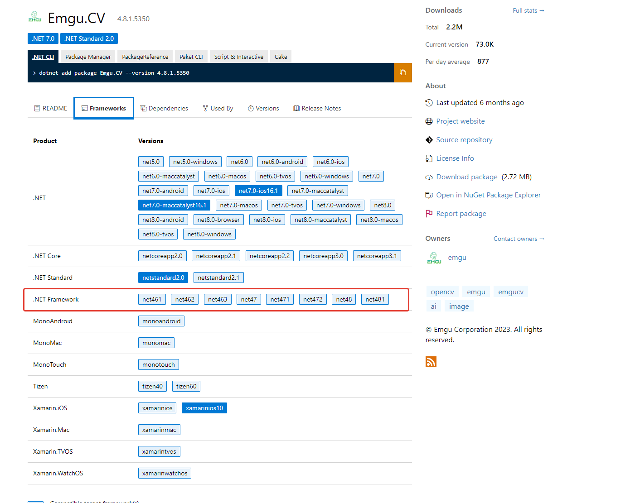The image size is (635, 503).
Task: Click the netcoreapp3.1 badge
Action: [x=377, y=256]
